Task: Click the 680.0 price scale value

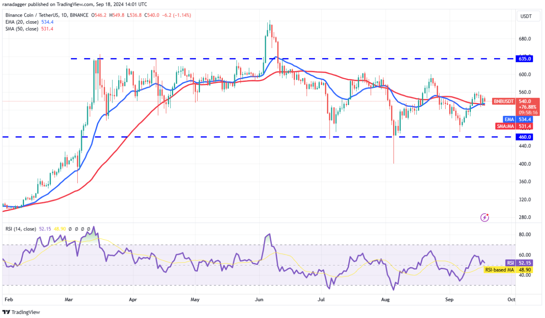Action: (525, 39)
